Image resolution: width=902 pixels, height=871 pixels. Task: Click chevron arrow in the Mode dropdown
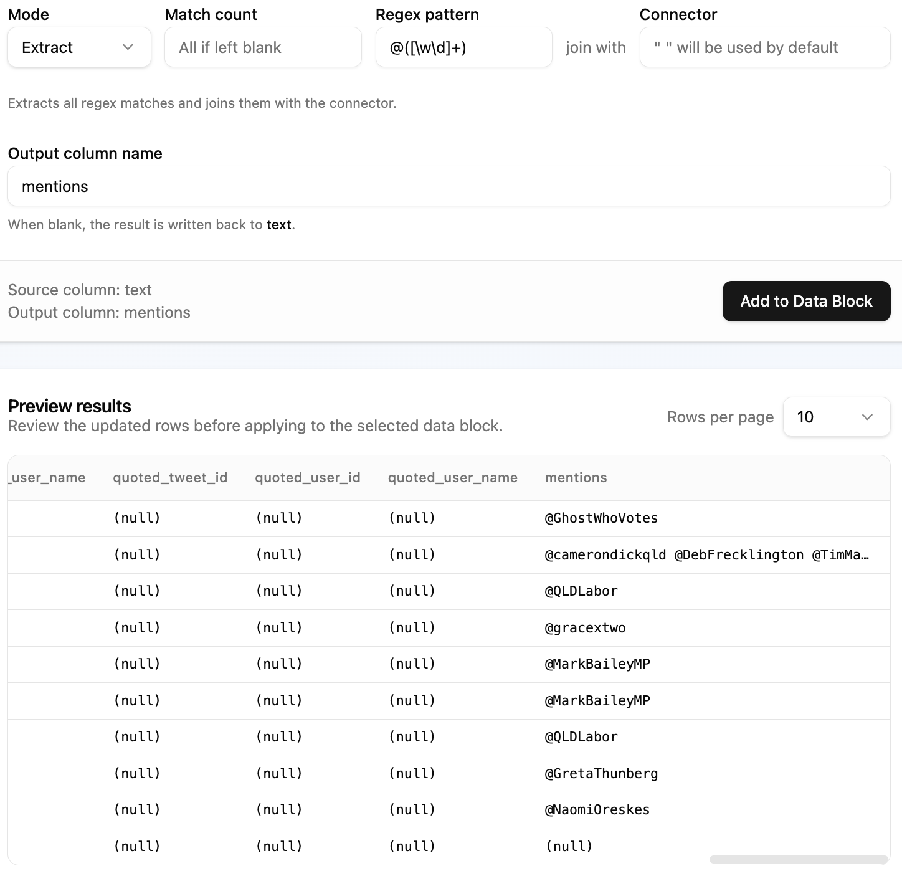pyautogui.click(x=128, y=47)
